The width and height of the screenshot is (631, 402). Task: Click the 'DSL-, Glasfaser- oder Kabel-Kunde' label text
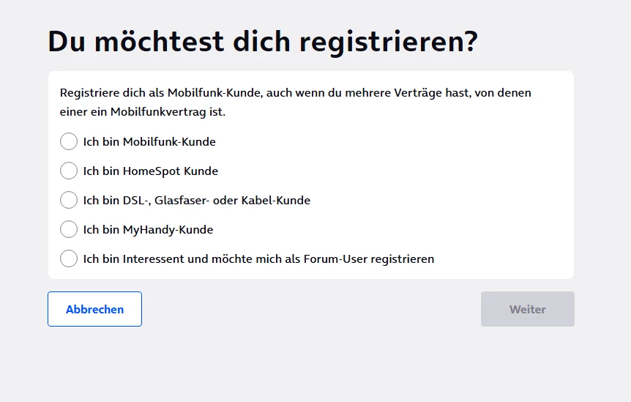196,201
